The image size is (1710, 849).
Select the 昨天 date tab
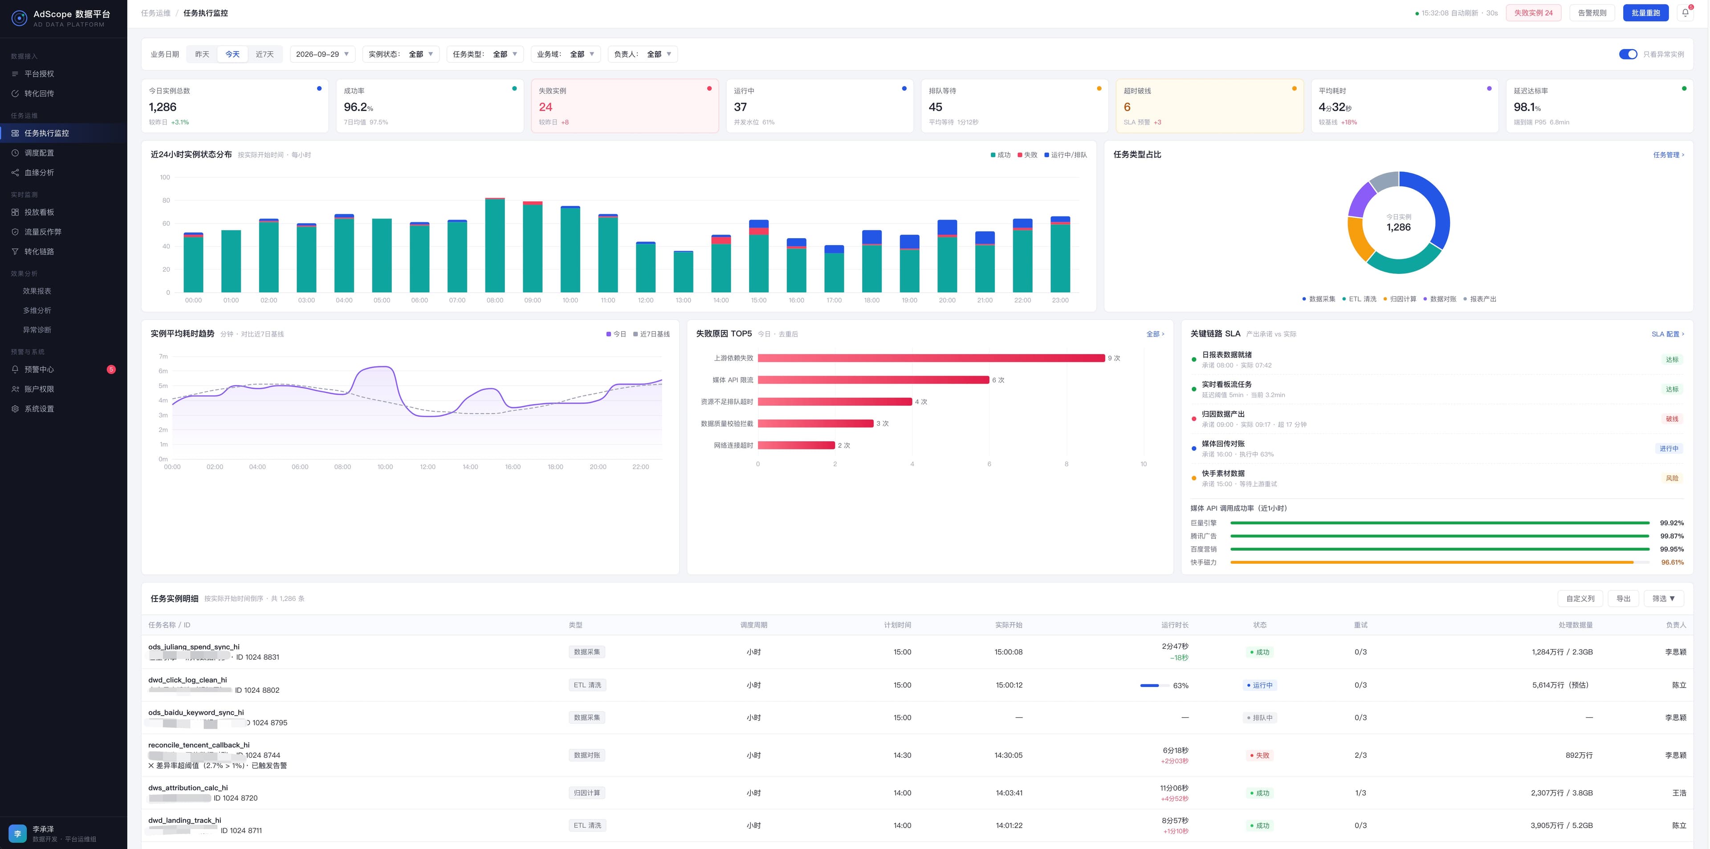[x=202, y=54]
